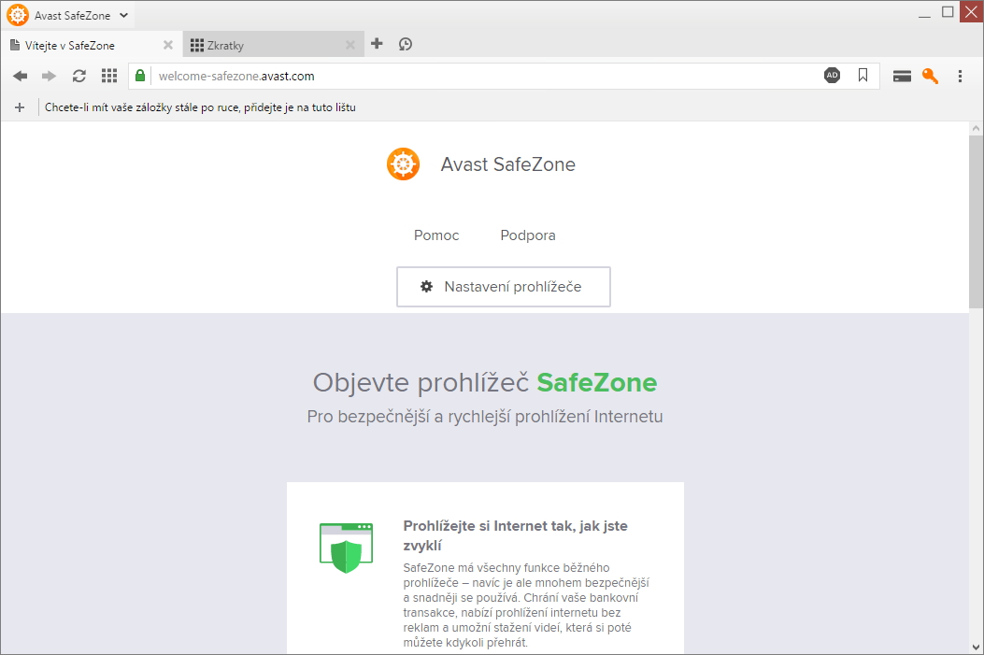Image resolution: width=984 pixels, height=655 pixels.
Task: Bookmark this page with bookmark icon
Action: point(863,76)
